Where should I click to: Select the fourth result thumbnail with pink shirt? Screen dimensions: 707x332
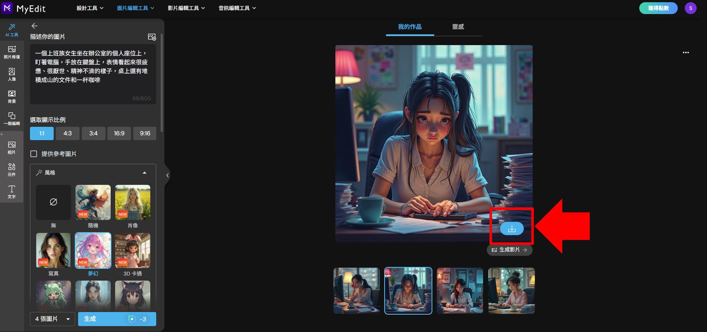511,291
